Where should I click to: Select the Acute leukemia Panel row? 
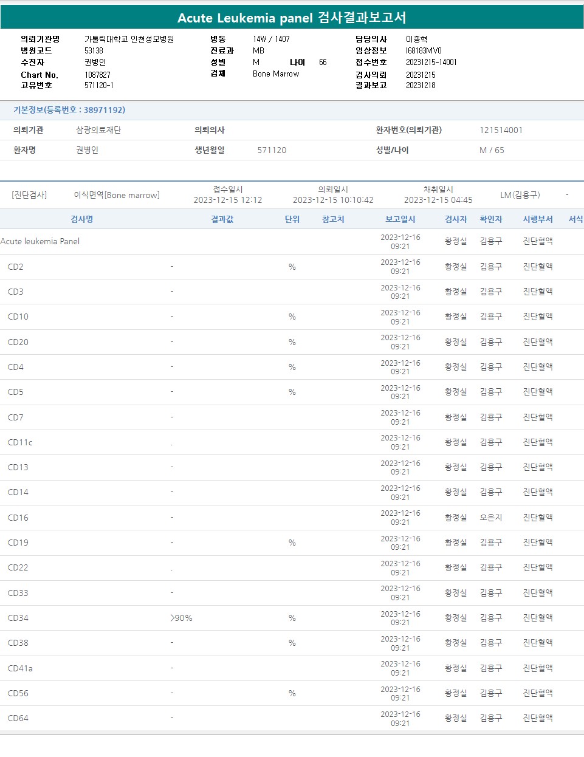pyautogui.click(x=40, y=241)
